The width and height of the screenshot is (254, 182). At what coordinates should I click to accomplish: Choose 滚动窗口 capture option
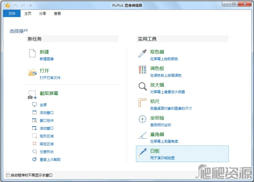(47, 128)
